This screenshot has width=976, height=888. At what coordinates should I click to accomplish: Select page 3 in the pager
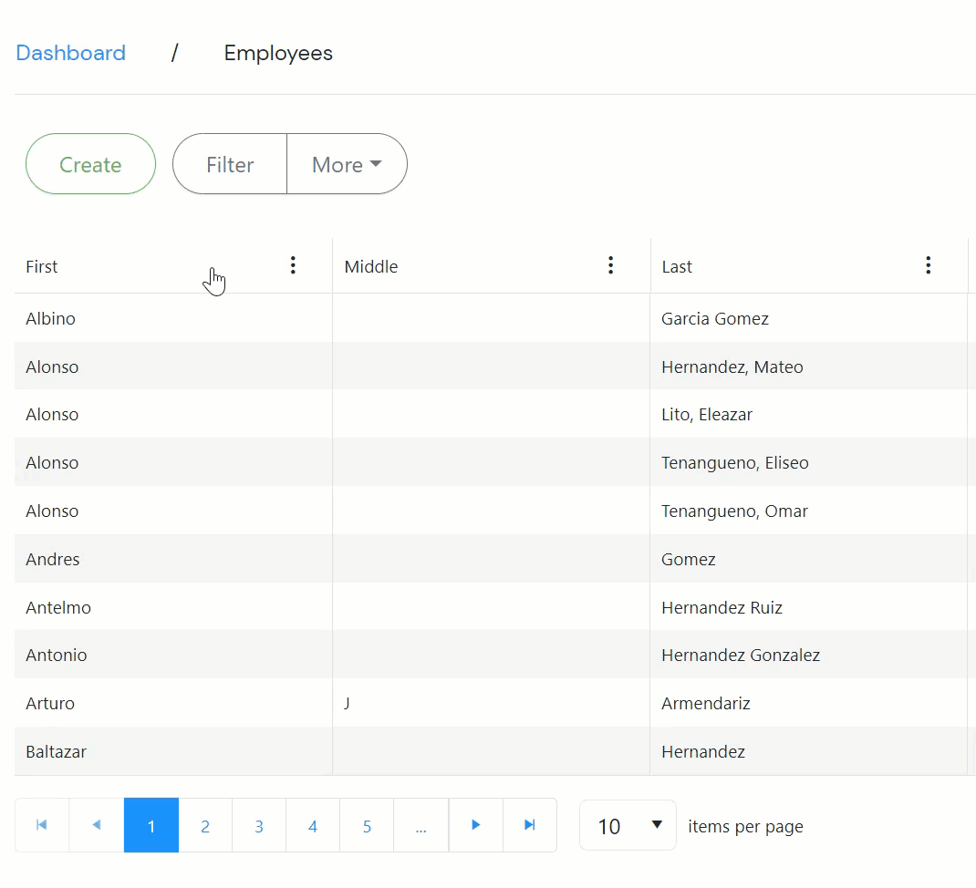coord(259,826)
